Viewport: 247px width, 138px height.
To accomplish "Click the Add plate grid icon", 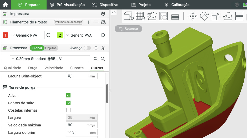I will pyautogui.click(x=140, y=16).
